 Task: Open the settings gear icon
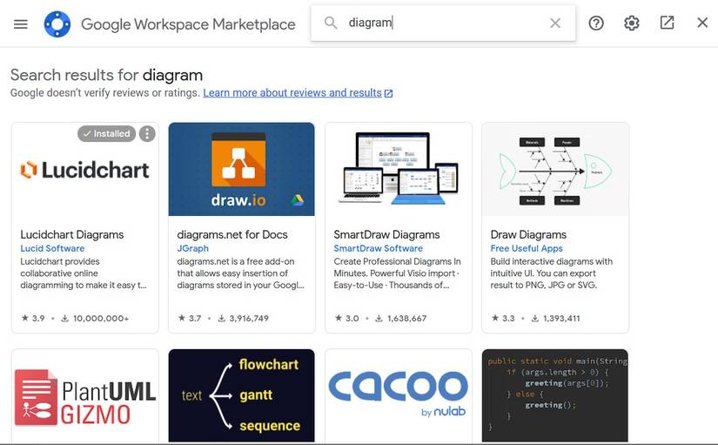(632, 23)
